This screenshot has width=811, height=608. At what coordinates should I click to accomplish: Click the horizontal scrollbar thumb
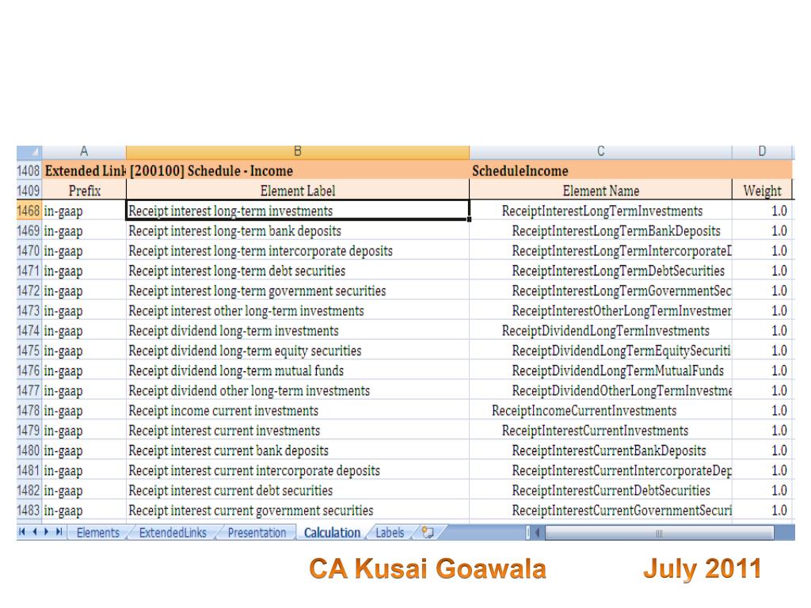(x=660, y=533)
